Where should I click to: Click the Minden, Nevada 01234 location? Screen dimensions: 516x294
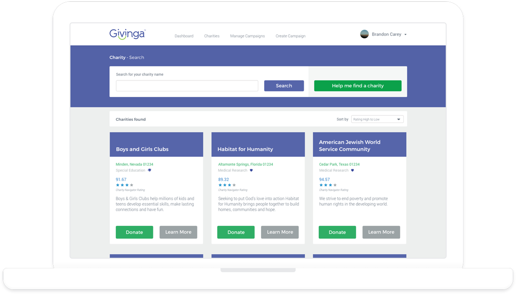[134, 164]
